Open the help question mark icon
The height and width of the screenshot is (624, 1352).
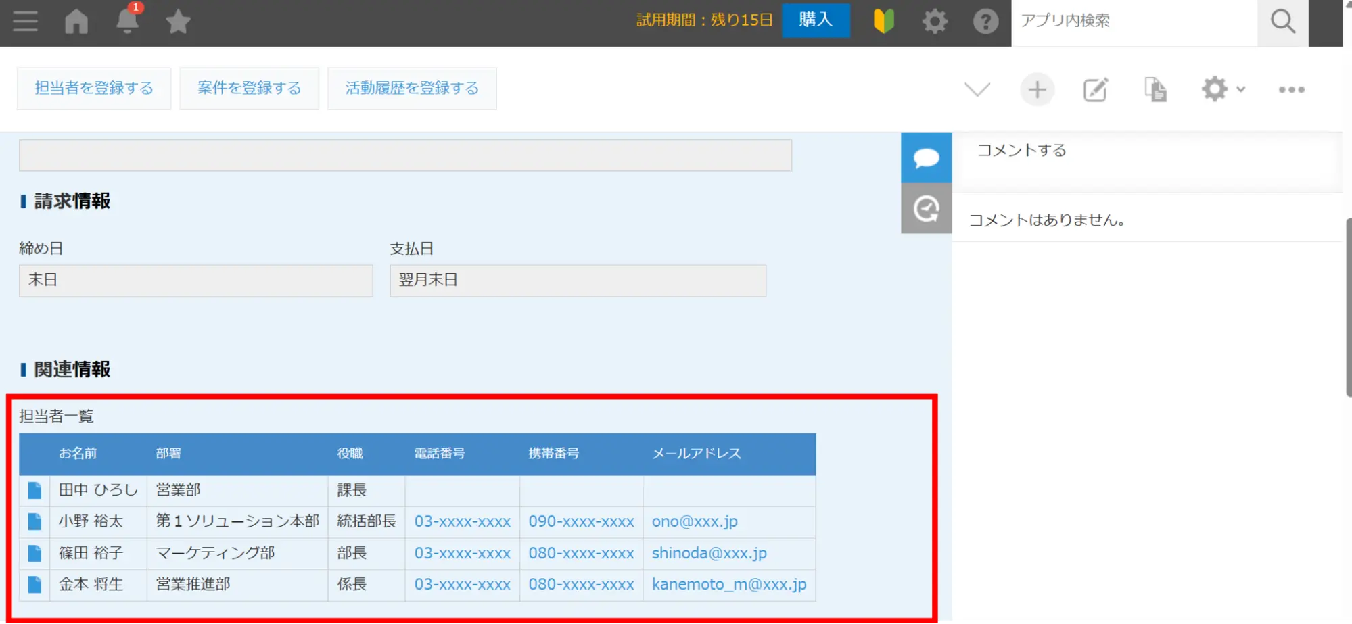click(x=985, y=22)
